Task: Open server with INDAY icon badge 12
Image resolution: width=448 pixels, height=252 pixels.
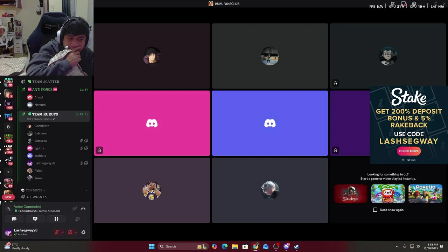Action: point(8,82)
